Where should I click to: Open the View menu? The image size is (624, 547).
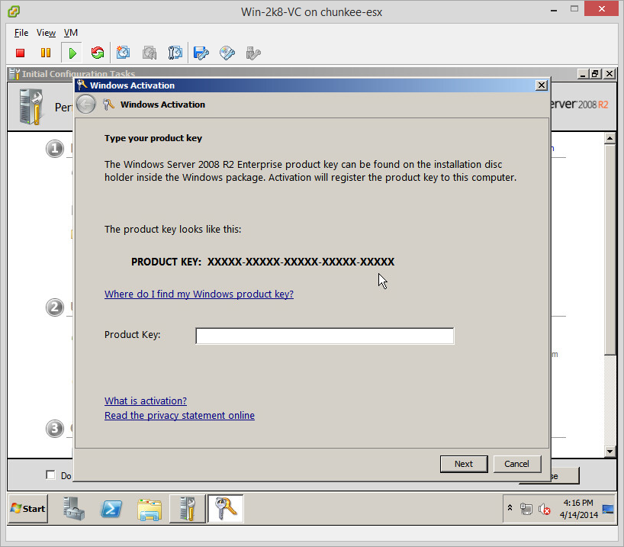click(x=46, y=33)
